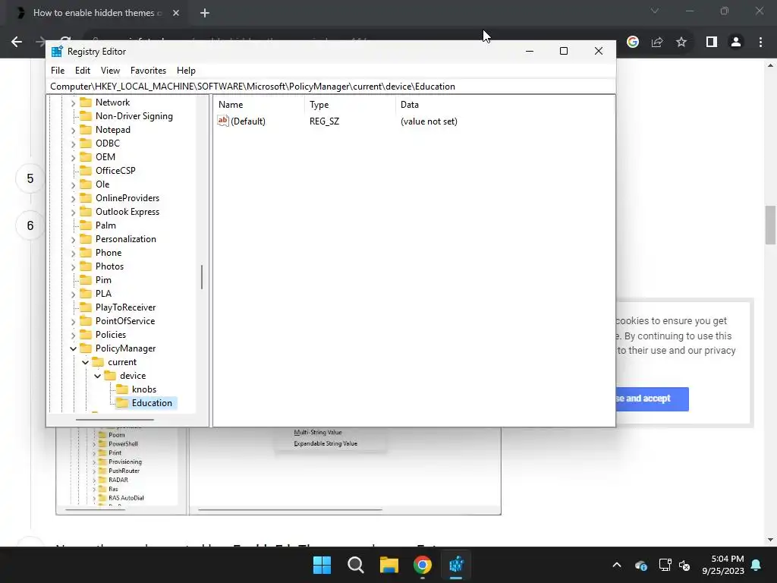Screen dimensions: 777x583
Task: Open the File menu in Registry Editor
Action: pyautogui.click(x=58, y=71)
